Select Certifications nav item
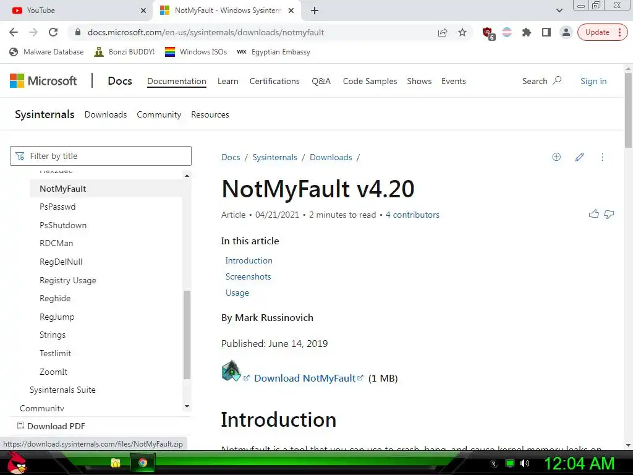 coord(274,81)
